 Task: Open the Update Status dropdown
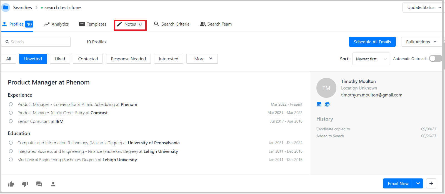[422, 8]
